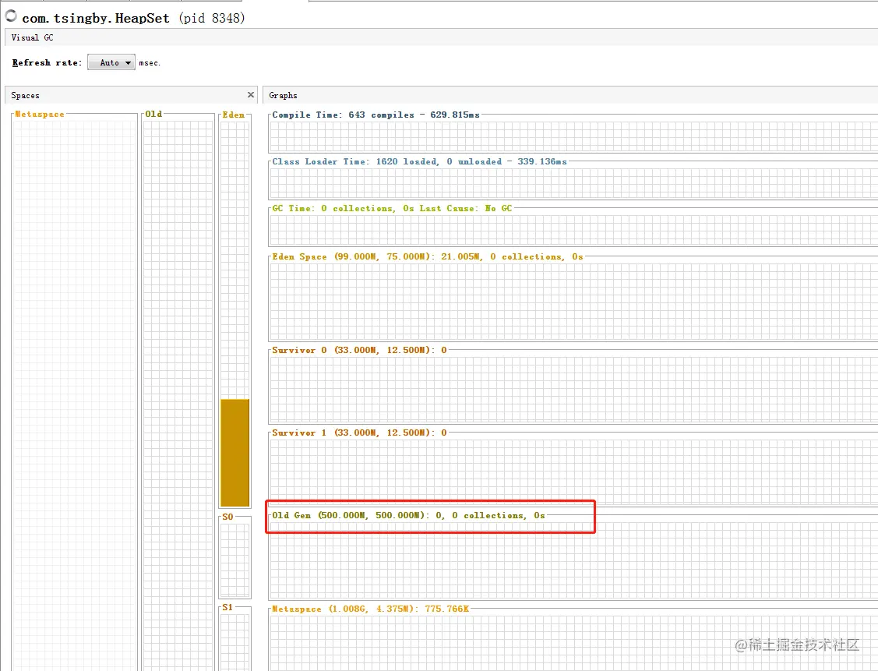Click the loading icon beside com.tsingby.HeapSet
The image size is (878, 671).
[11, 16]
